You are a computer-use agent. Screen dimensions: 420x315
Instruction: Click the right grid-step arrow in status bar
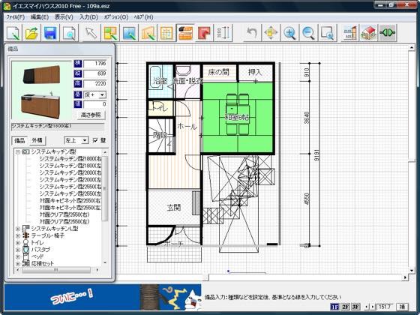[x=373, y=307]
